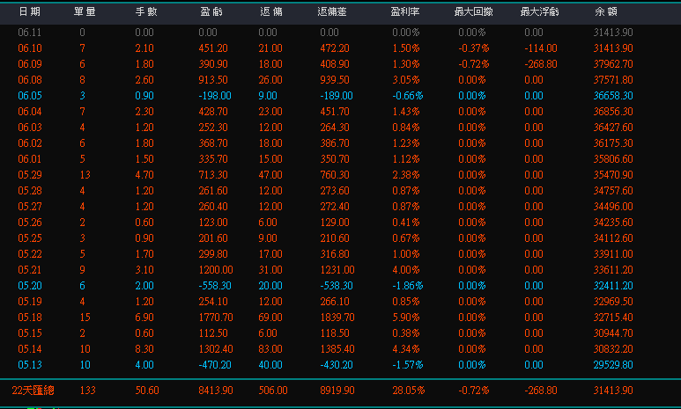Click the total profit 8413.90
Viewport: 681px width, 409px height.
[216, 391]
